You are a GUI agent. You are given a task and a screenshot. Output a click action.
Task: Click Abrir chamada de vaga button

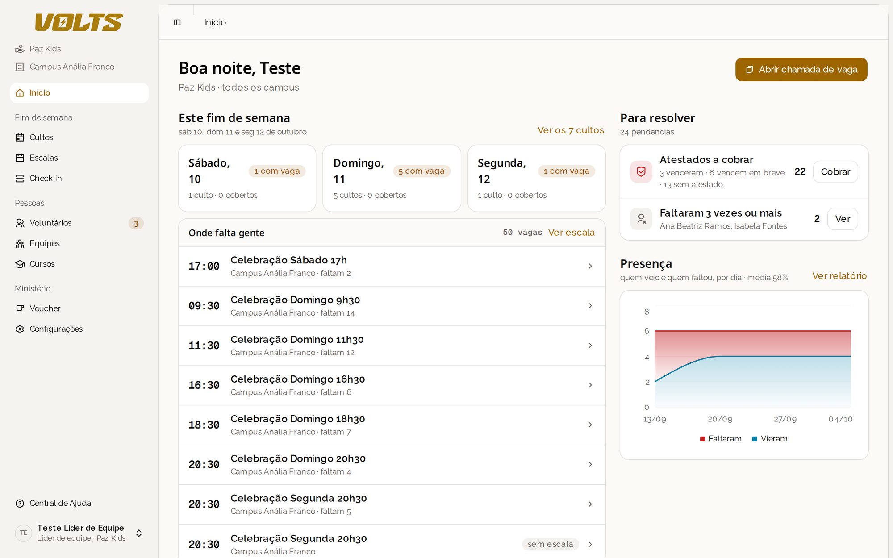801,69
